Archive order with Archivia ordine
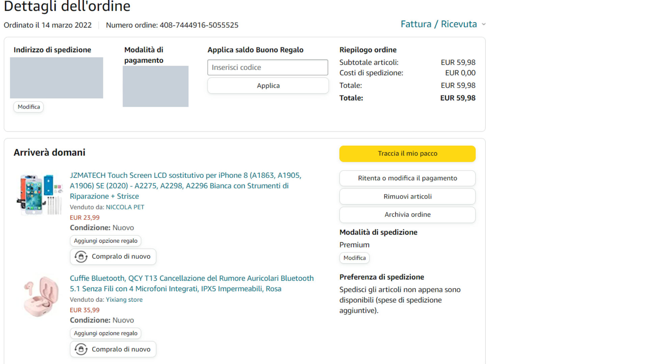 click(x=407, y=215)
